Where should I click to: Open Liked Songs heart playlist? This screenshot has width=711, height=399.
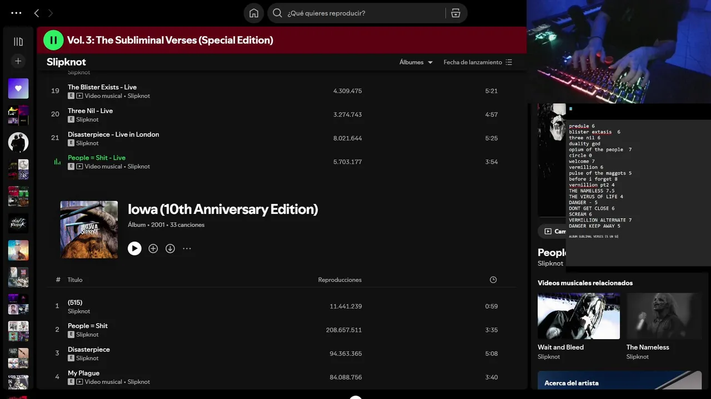[x=18, y=89]
